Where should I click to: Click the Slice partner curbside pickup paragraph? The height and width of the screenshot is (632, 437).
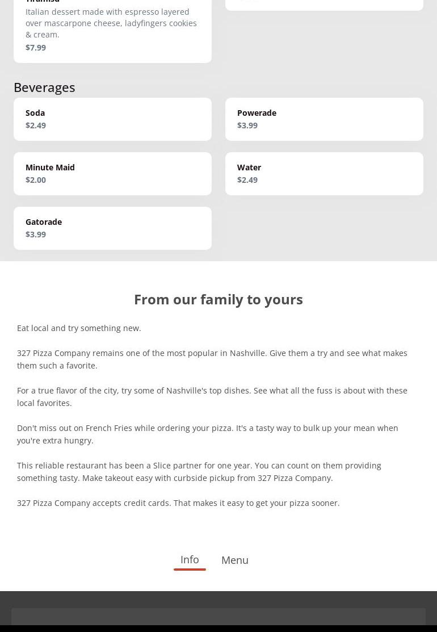[199, 472]
